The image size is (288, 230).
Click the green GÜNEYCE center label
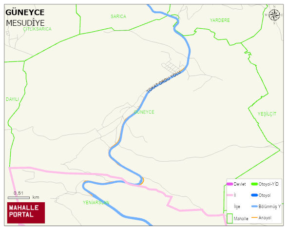(x=144, y=112)
